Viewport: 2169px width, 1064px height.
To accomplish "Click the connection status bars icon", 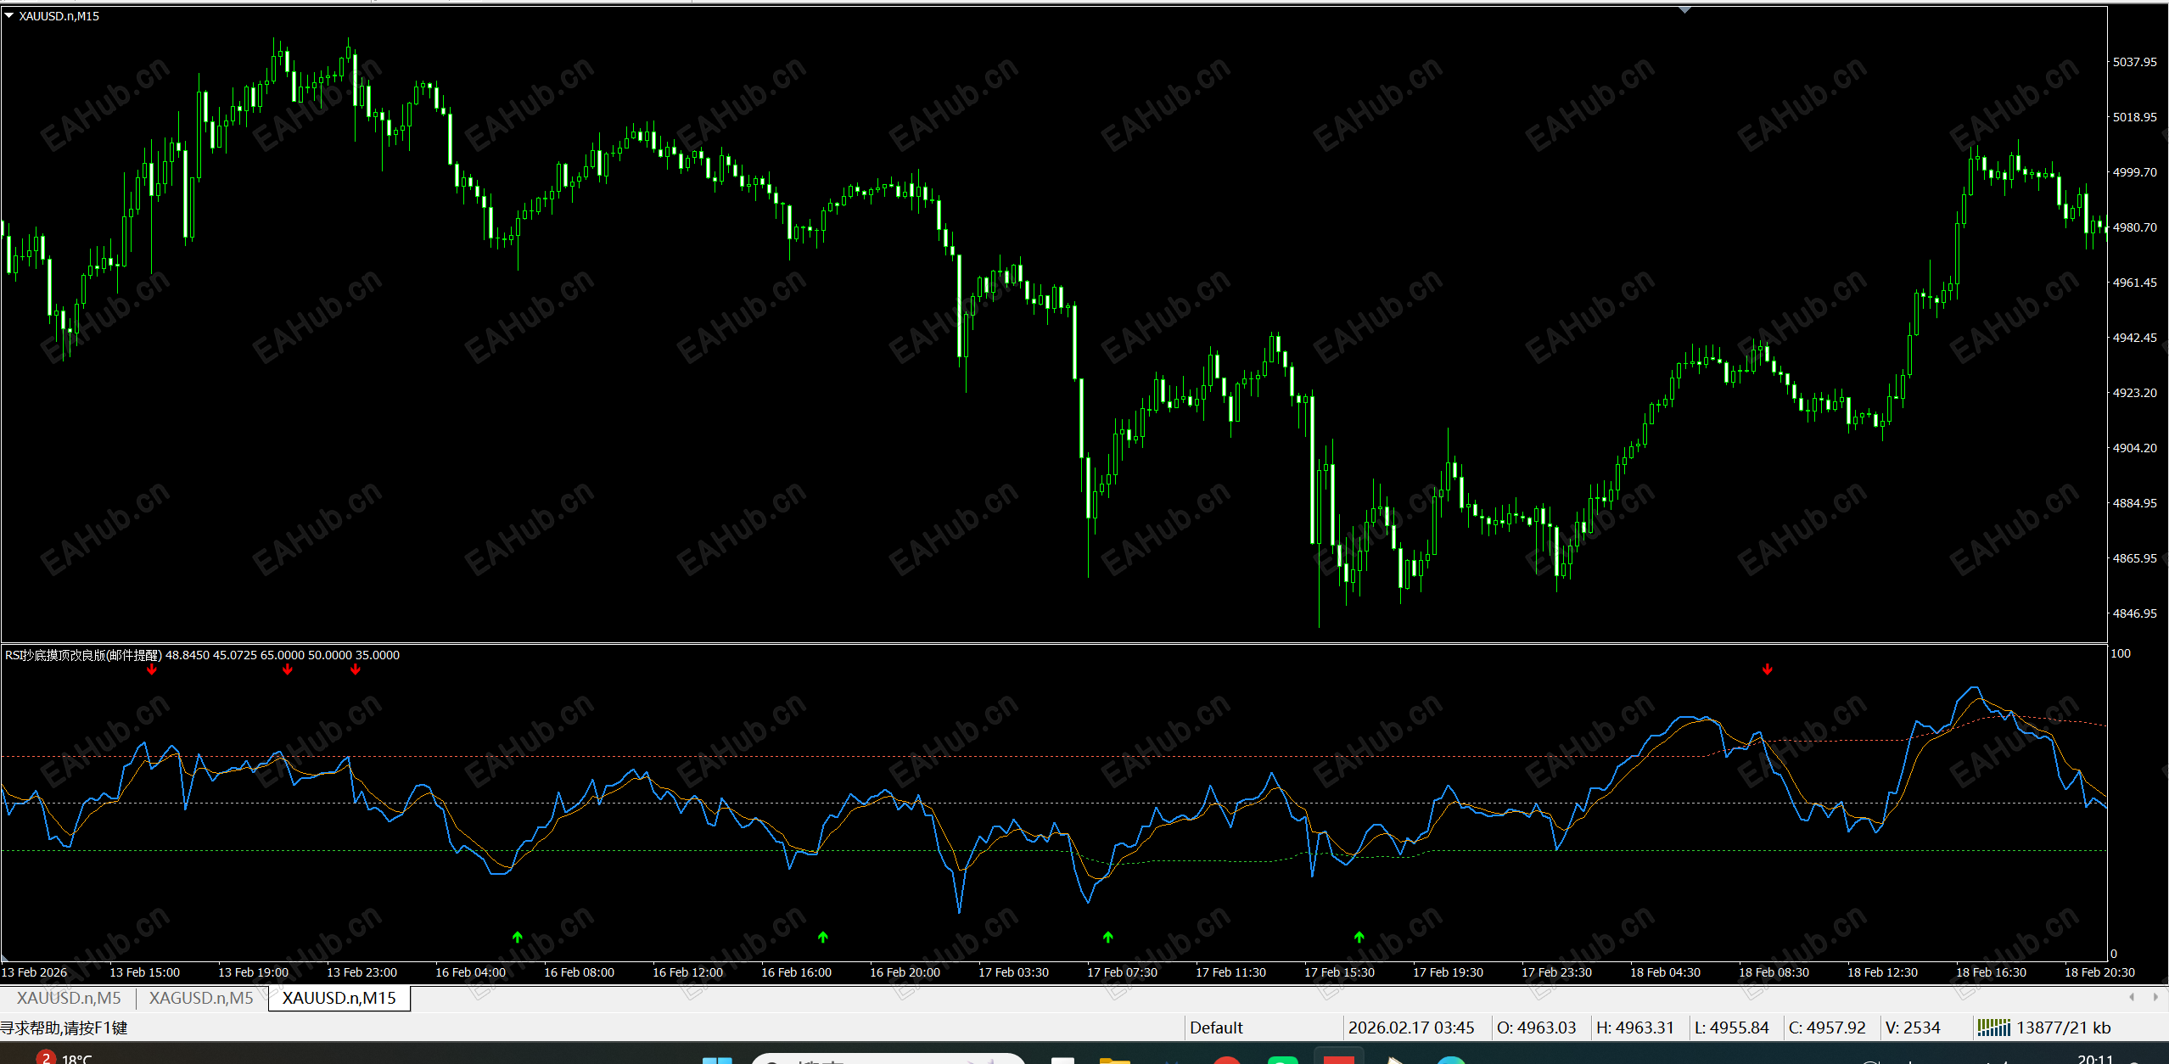I will (x=1993, y=1028).
